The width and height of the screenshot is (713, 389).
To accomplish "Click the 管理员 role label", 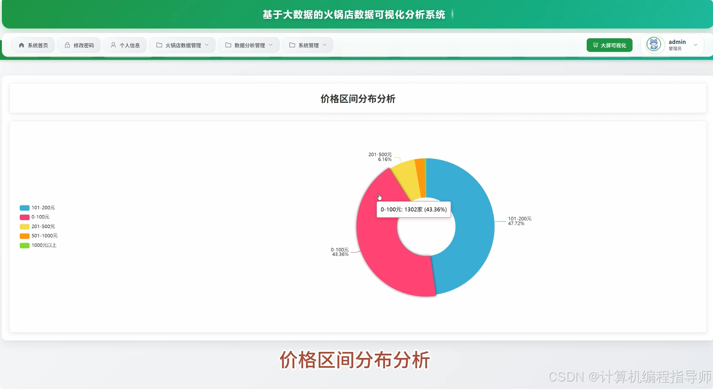I will pyautogui.click(x=675, y=49).
